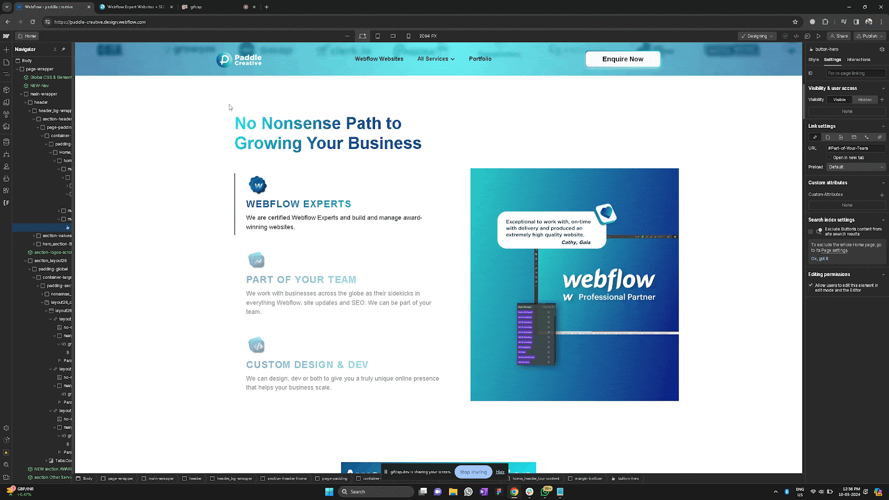
Task: Open the Publish dropdown
Action: (870, 36)
